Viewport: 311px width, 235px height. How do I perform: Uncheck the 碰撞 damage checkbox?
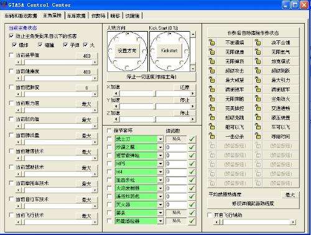click(40, 45)
